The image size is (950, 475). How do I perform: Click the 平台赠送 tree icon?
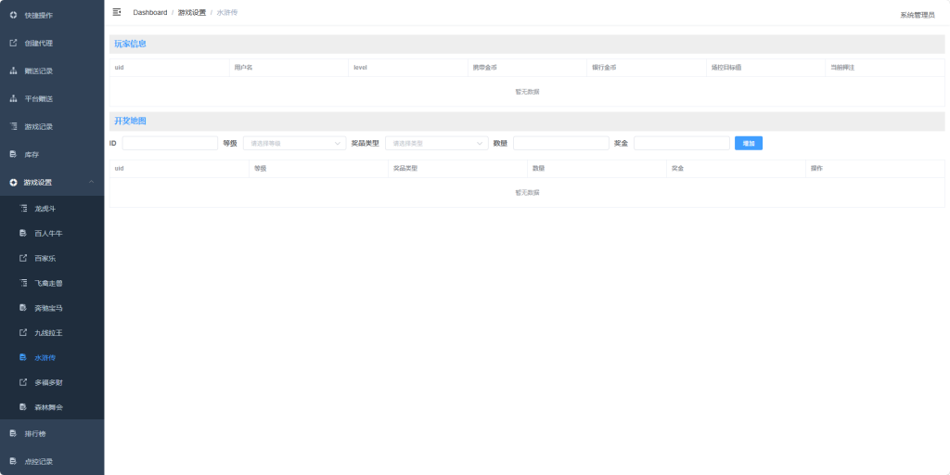[x=13, y=98]
